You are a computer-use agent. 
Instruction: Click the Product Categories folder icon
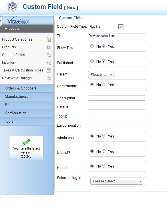point(49,39)
